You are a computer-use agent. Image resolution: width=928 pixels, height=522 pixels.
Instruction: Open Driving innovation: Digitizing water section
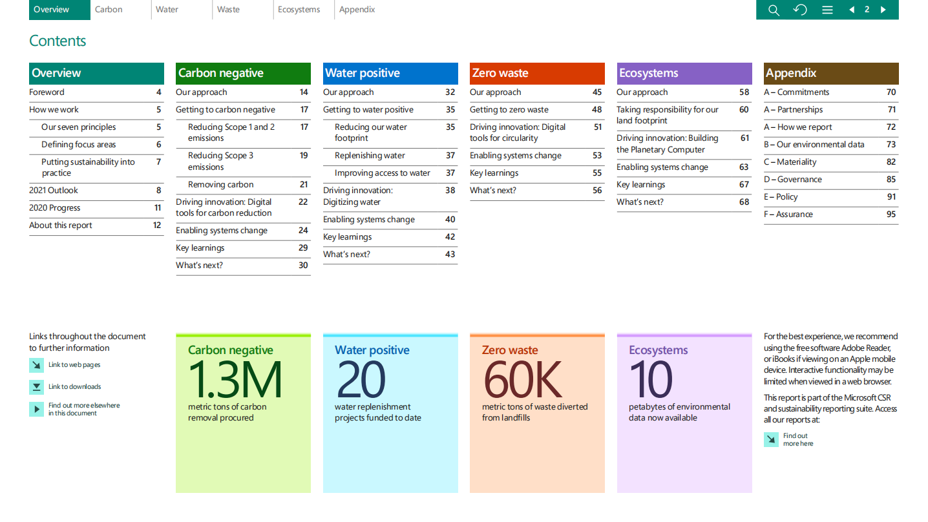point(357,196)
